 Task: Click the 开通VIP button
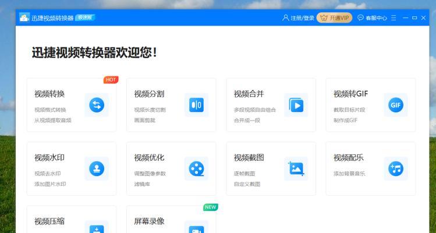pyautogui.click(x=334, y=18)
